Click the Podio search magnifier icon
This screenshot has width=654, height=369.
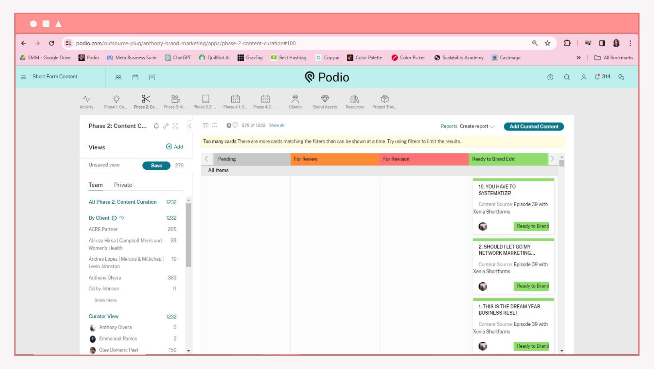coord(567,77)
